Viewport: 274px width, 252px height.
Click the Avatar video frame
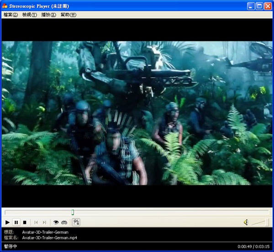click(x=137, y=113)
